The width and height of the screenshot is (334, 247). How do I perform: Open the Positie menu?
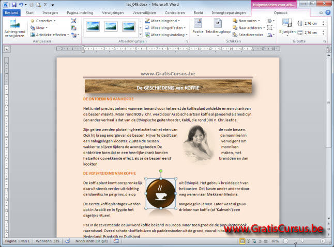click(198, 28)
